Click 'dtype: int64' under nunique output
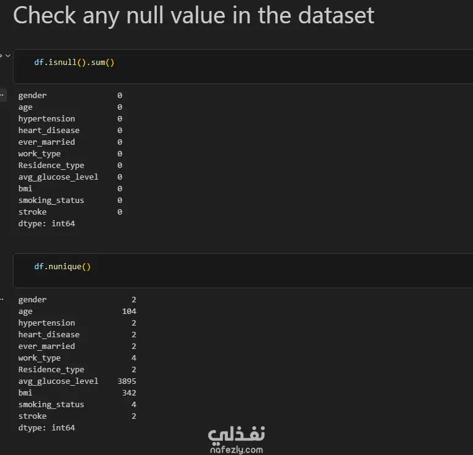This screenshot has width=473, height=455. 47,427
